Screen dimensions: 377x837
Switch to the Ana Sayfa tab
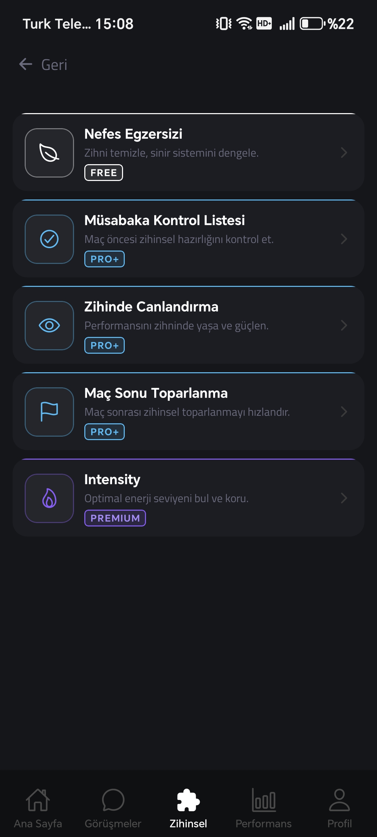click(38, 809)
